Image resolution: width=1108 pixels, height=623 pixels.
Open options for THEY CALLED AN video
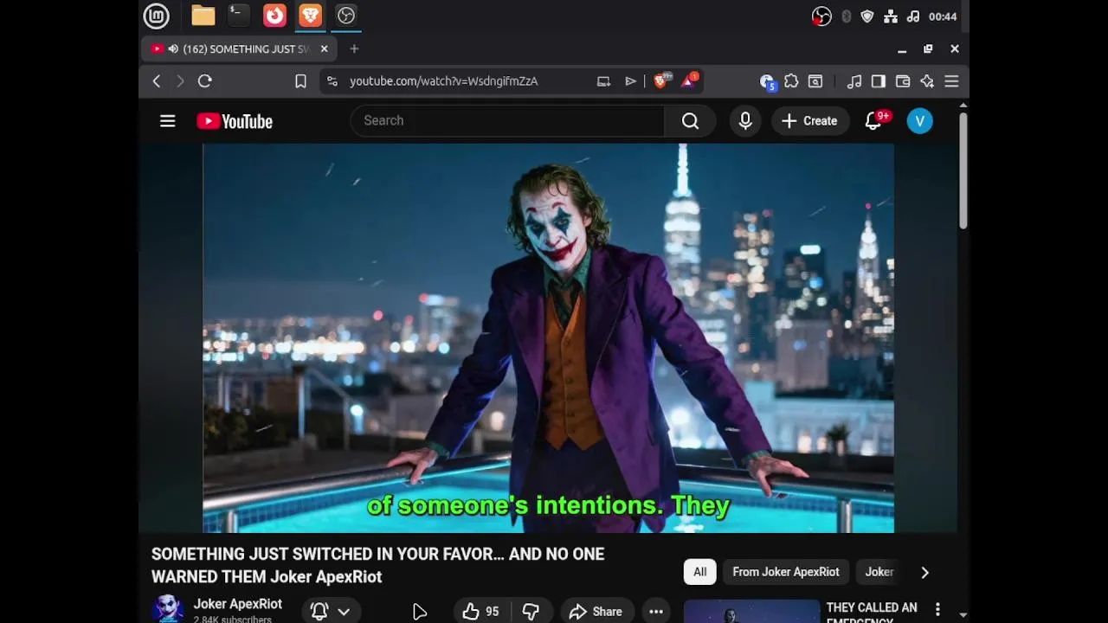(x=937, y=610)
